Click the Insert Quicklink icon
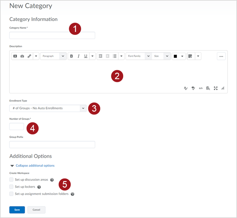This screenshot has width=237, height=218. tap(29, 56)
